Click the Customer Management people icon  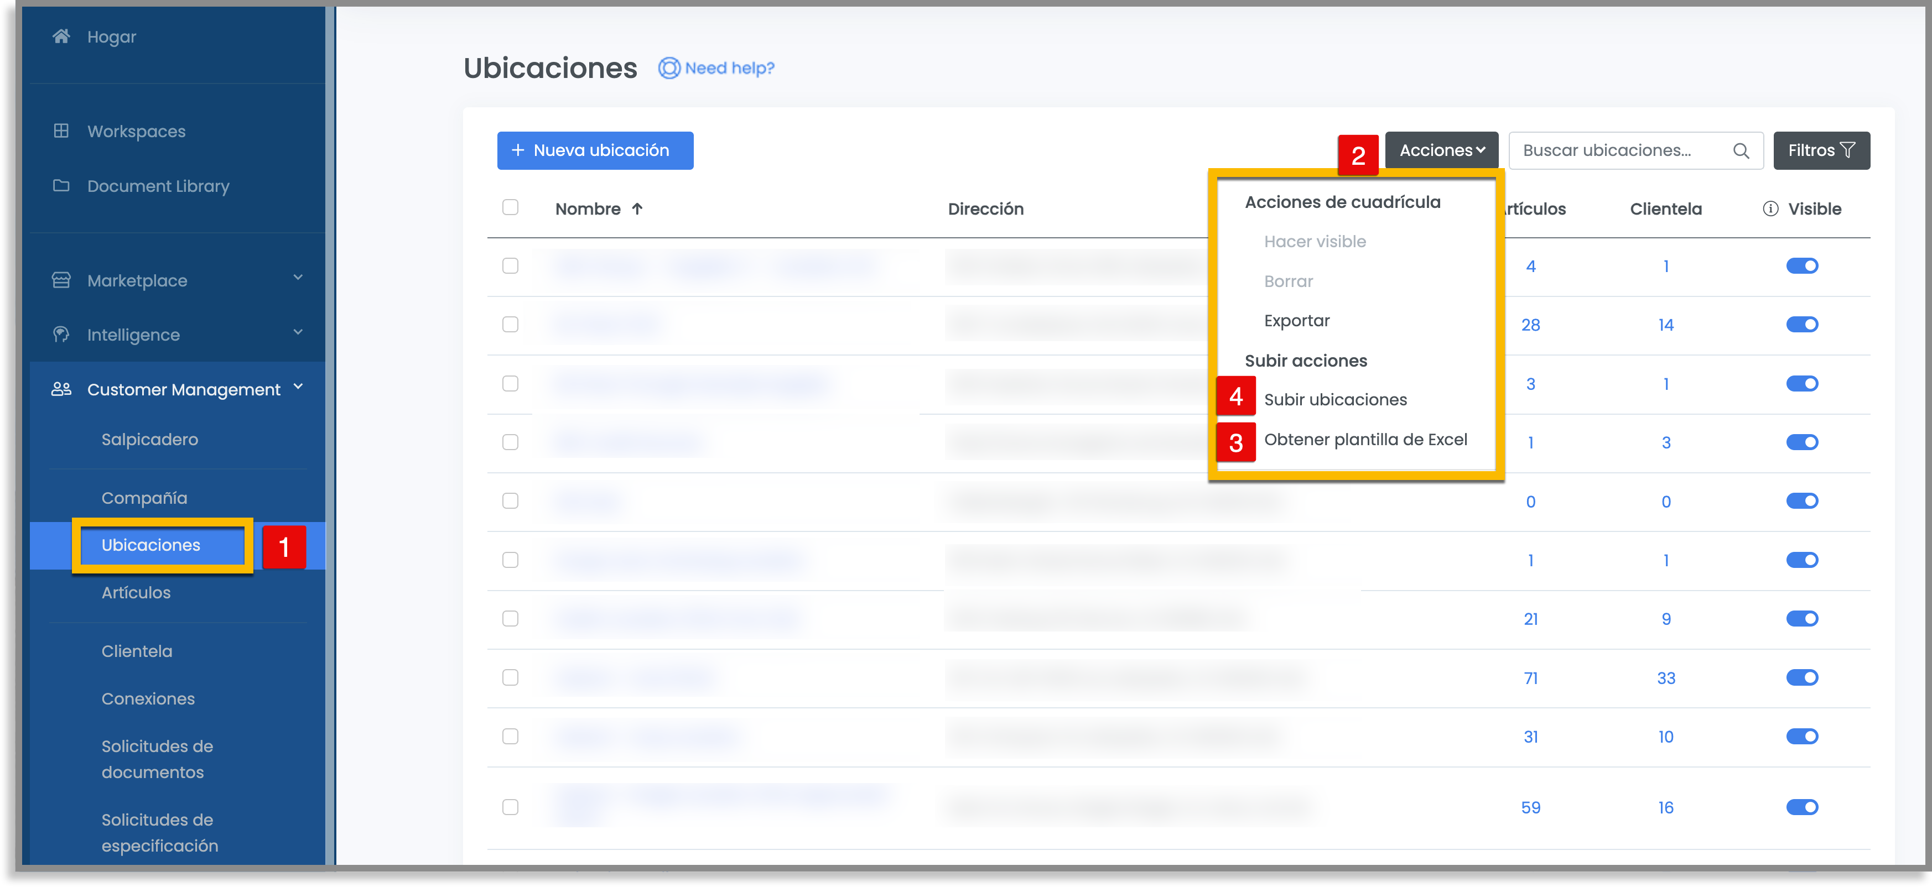click(x=61, y=389)
